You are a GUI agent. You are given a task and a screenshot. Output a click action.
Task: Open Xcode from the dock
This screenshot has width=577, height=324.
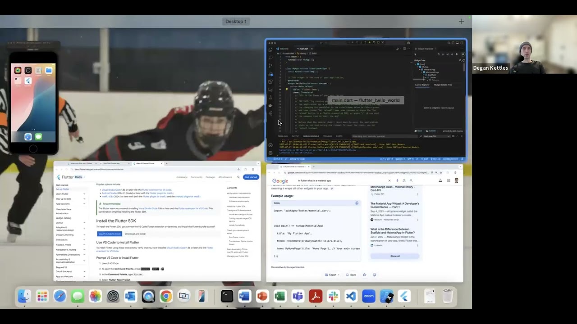(x=387, y=296)
